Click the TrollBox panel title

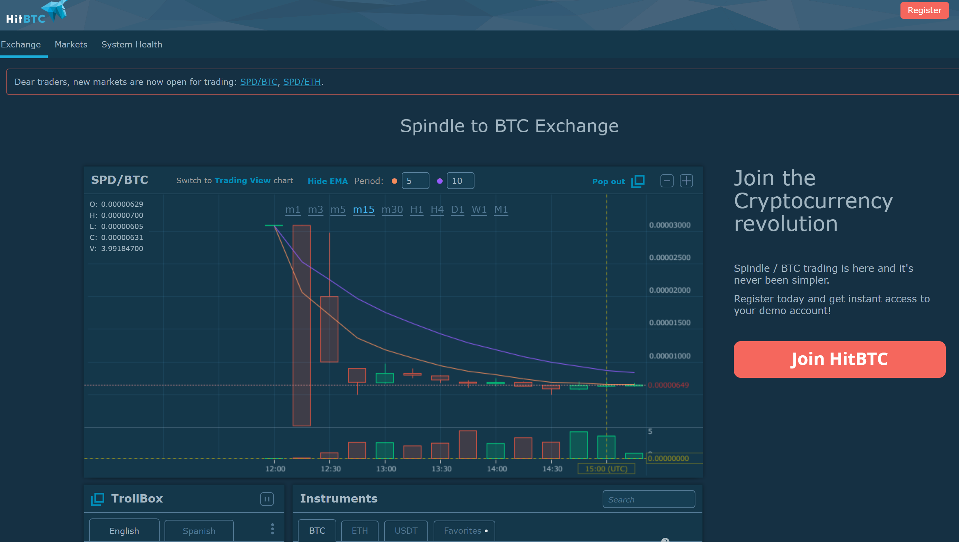click(137, 498)
